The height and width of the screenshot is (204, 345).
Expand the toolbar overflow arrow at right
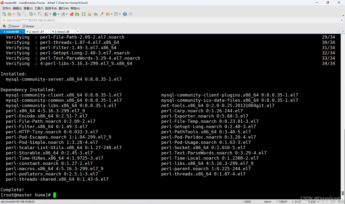click(x=343, y=16)
